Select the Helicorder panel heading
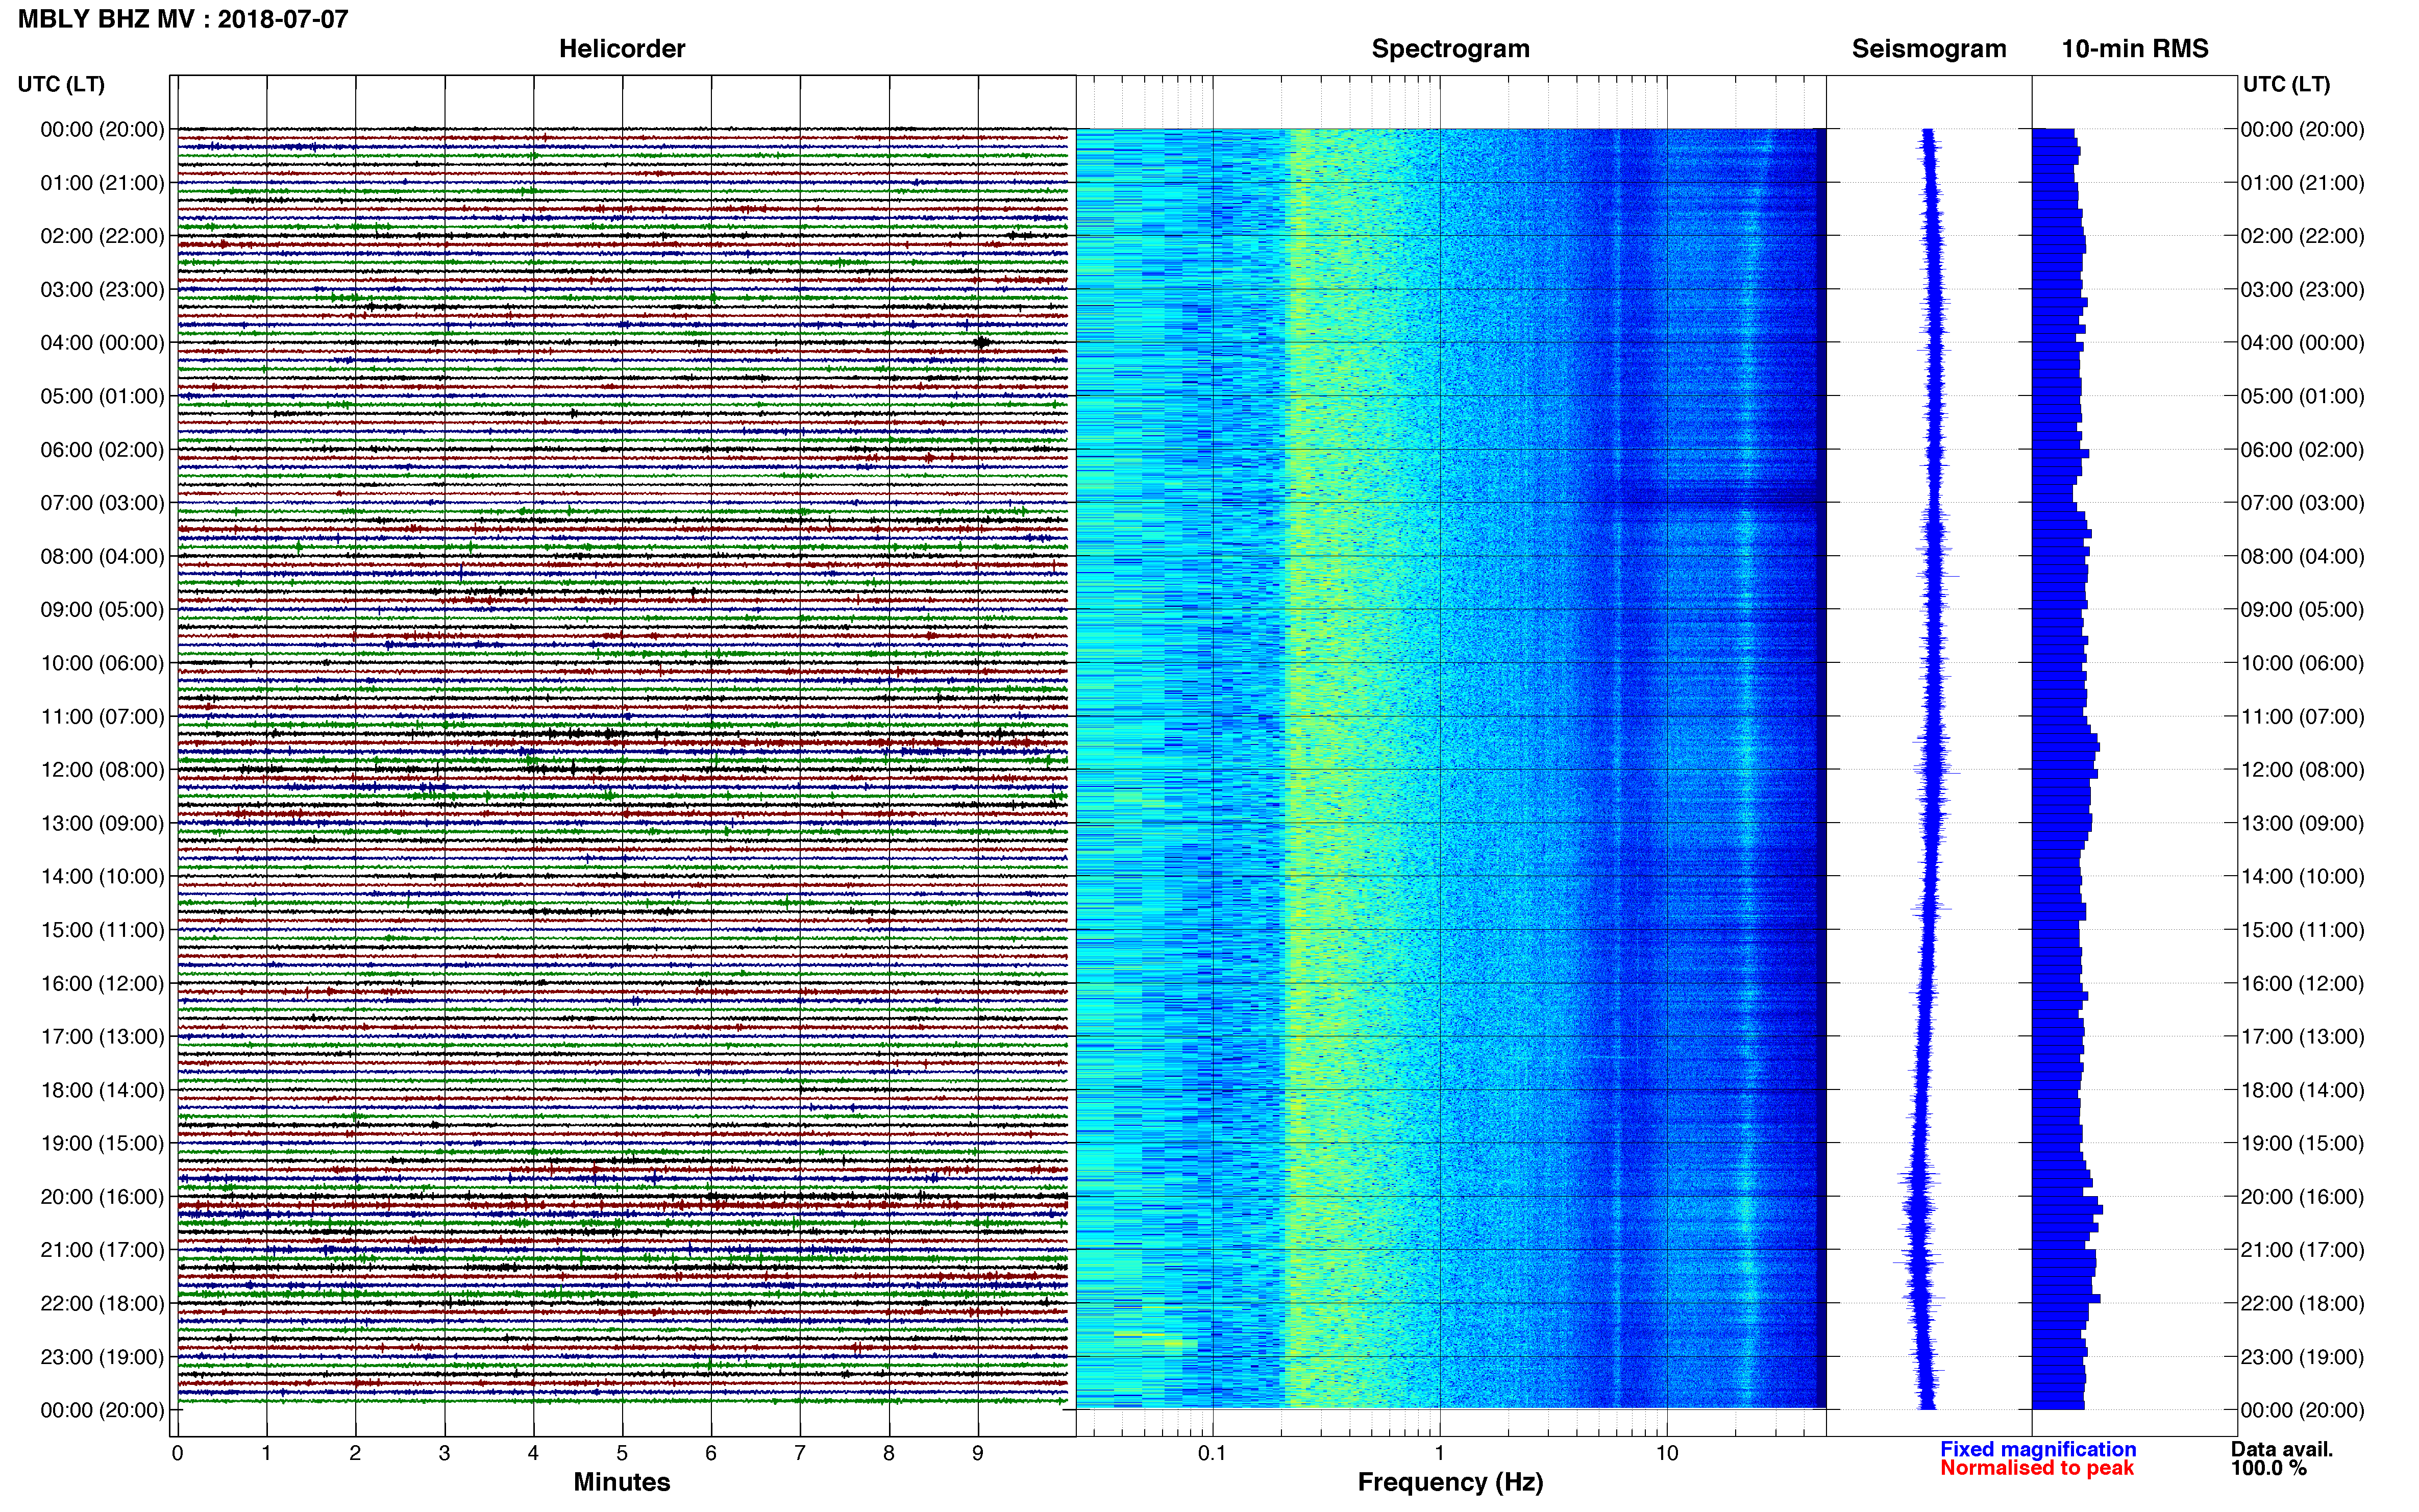The height and width of the screenshot is (1512, 2419). pos(622,49)
